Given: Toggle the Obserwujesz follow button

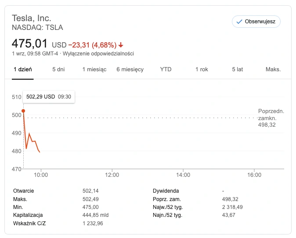Looking at the screenshot, I should pos(256,22).
